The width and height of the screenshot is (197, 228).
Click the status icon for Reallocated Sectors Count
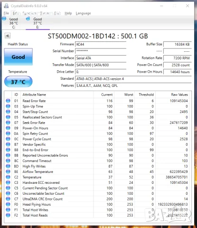pyautogui.click(x=8, y=117)
